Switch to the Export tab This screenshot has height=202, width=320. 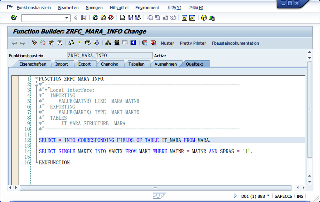(84, 64)
